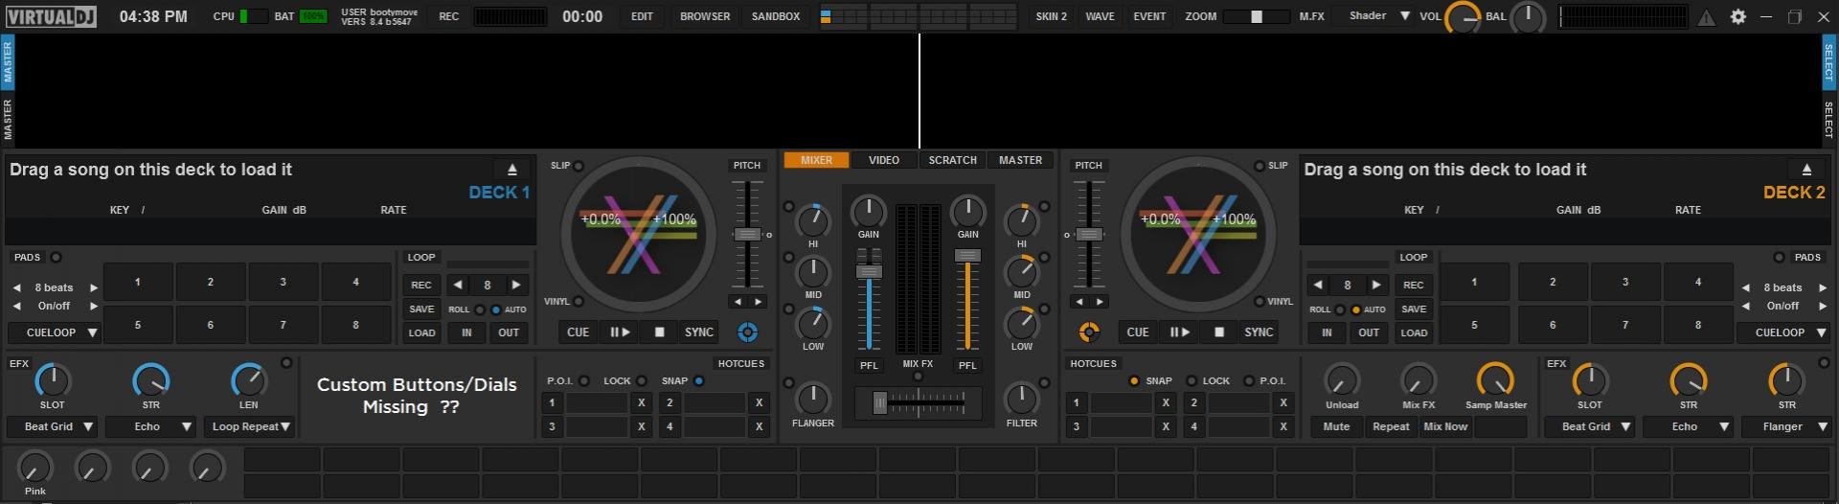Image resolution: width=1839 pixels, height=504 pixels.
Task: Click the warning triangle icon
Action: coord(1707,17)
